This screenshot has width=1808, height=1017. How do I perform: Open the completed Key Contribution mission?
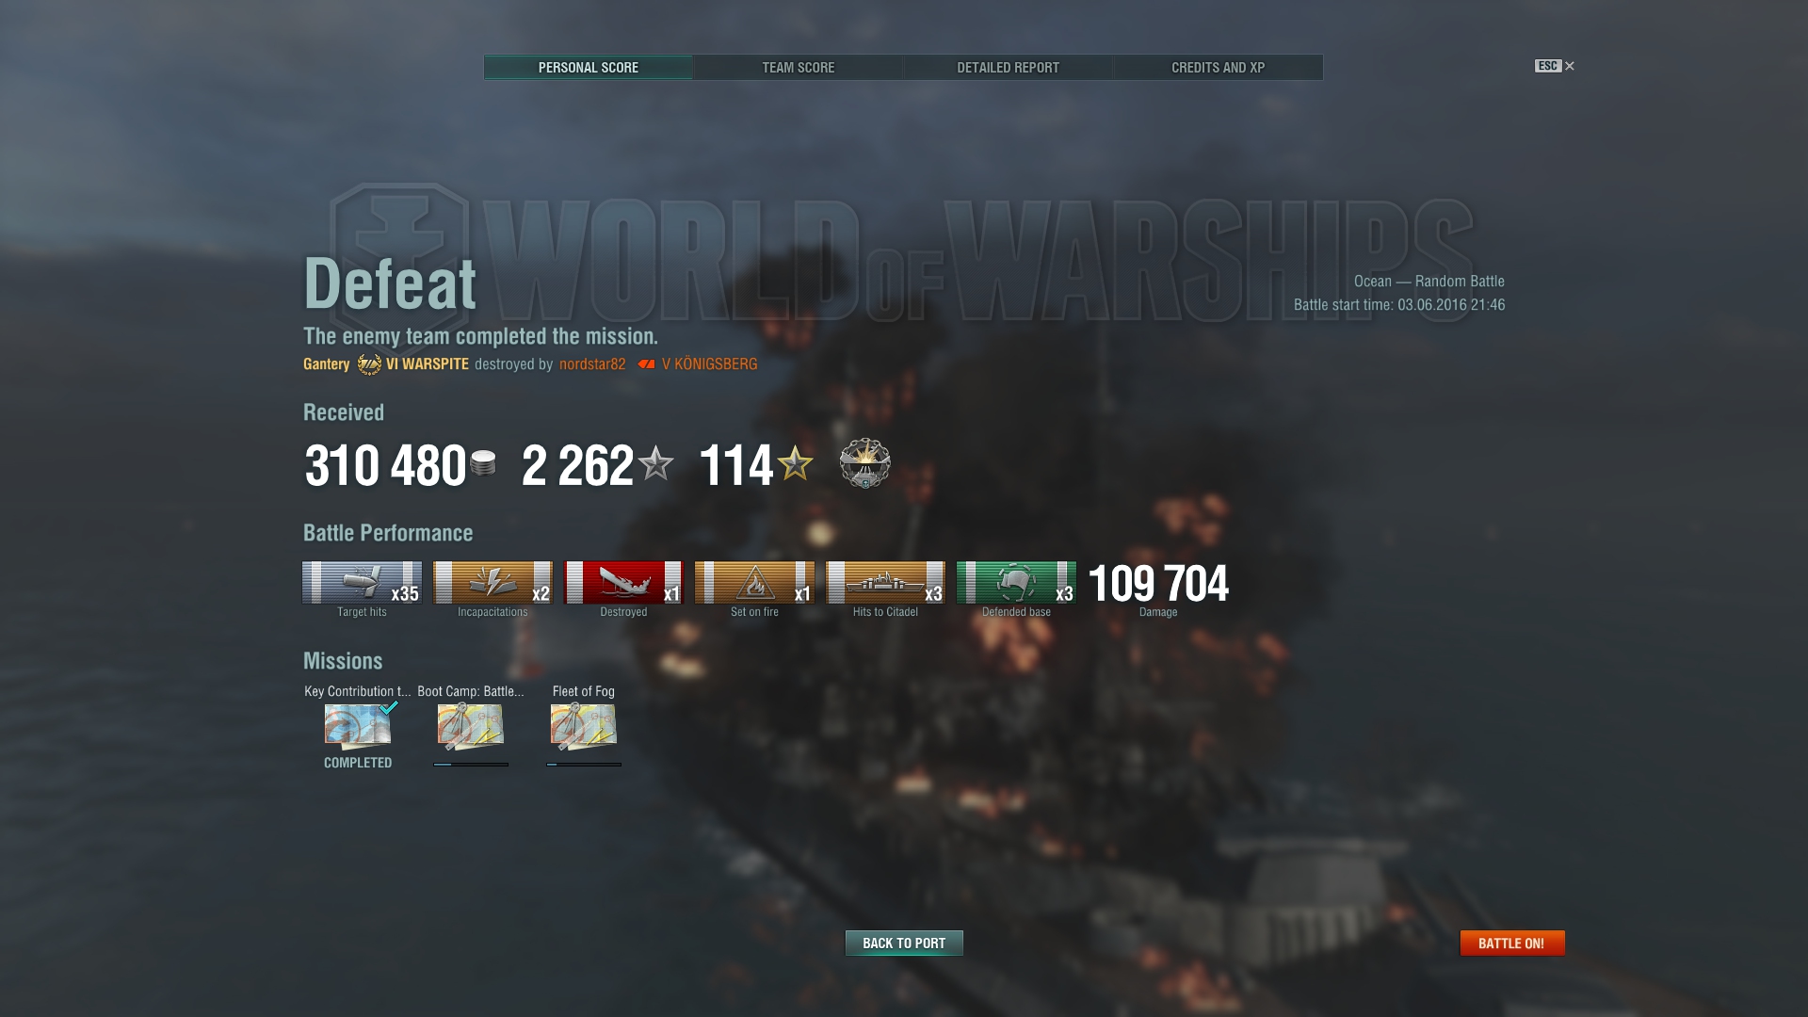(x=358, y=726)
